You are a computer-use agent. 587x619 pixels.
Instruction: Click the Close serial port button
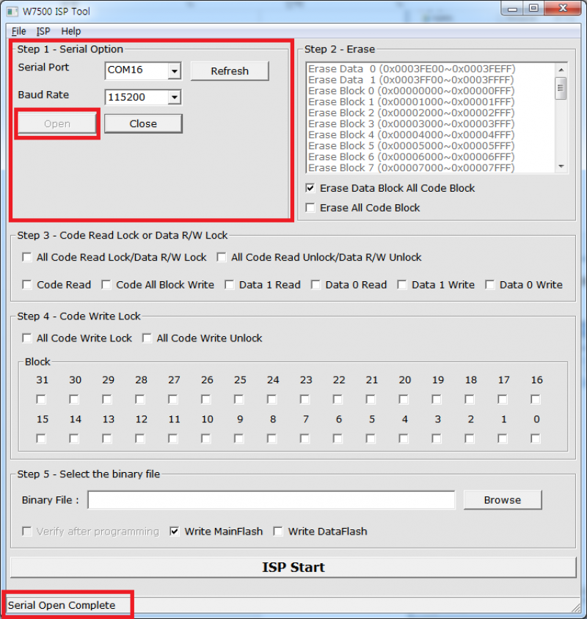143,123
